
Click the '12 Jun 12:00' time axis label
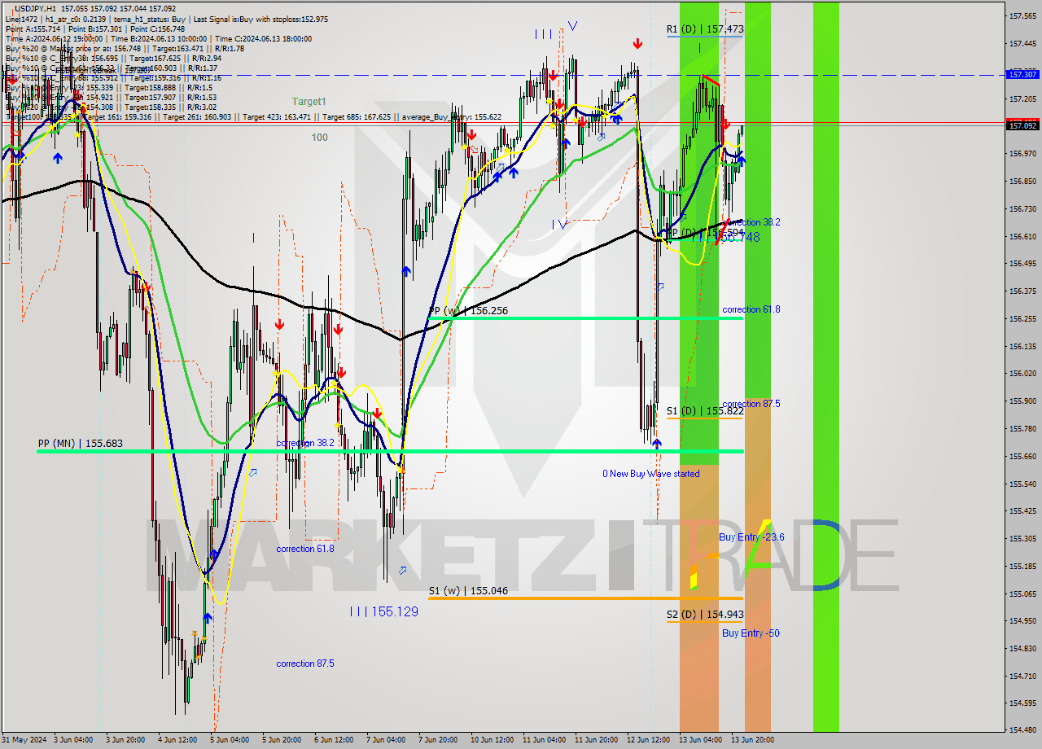coord(647,740)
